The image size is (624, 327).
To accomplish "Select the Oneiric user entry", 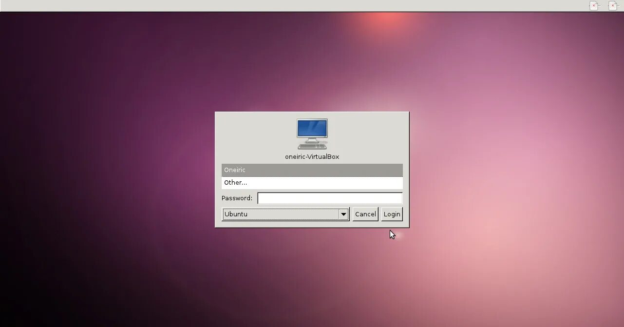I will coord(312,170).
